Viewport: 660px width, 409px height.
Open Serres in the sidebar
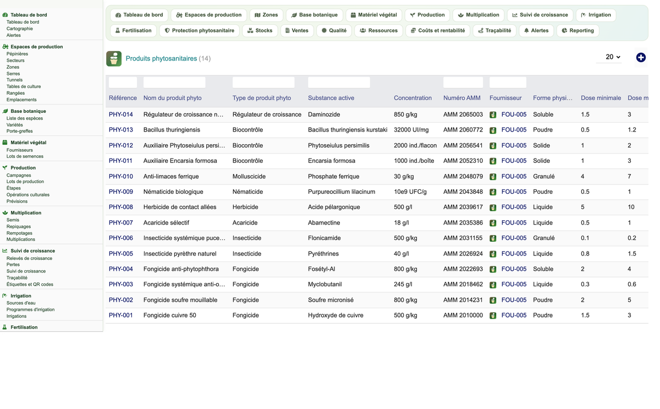click(13, 74)
